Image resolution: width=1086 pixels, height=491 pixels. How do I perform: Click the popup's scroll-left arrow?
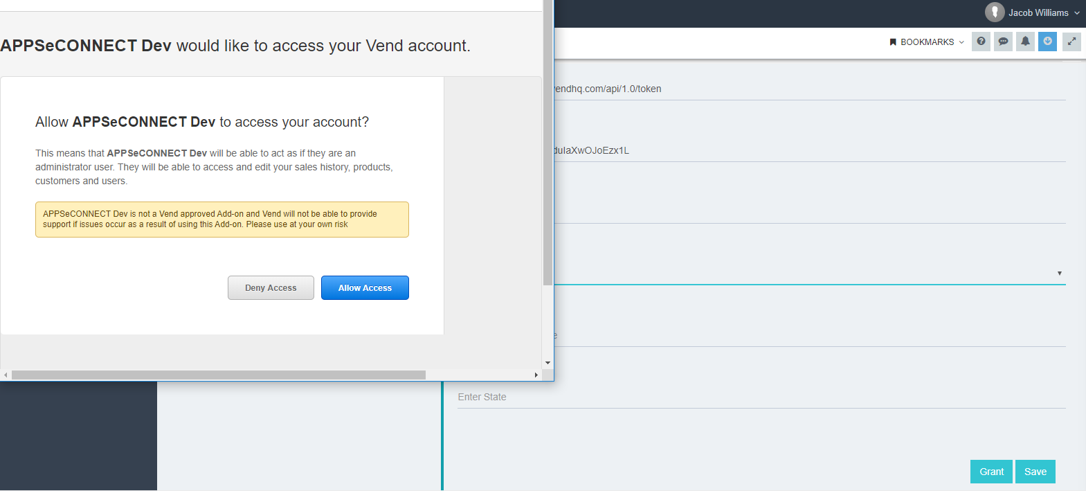pyautogui.click(x=6, y=375)
